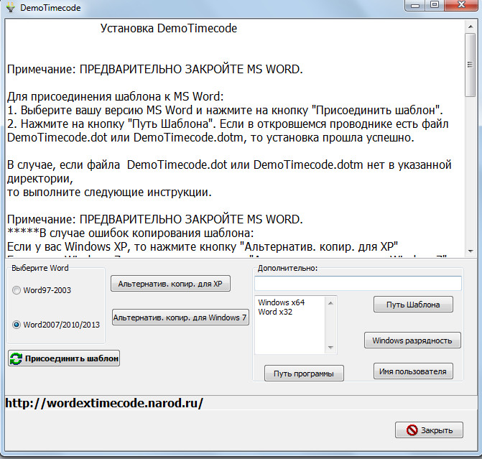Click the 'Windows разрядность' button
Viewport: 482px width, 459px height.
point(412,340)
